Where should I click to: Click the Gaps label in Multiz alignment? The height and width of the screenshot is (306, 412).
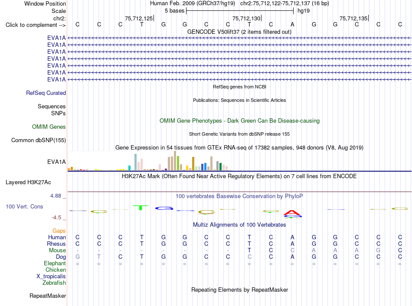tap(59, 231)
